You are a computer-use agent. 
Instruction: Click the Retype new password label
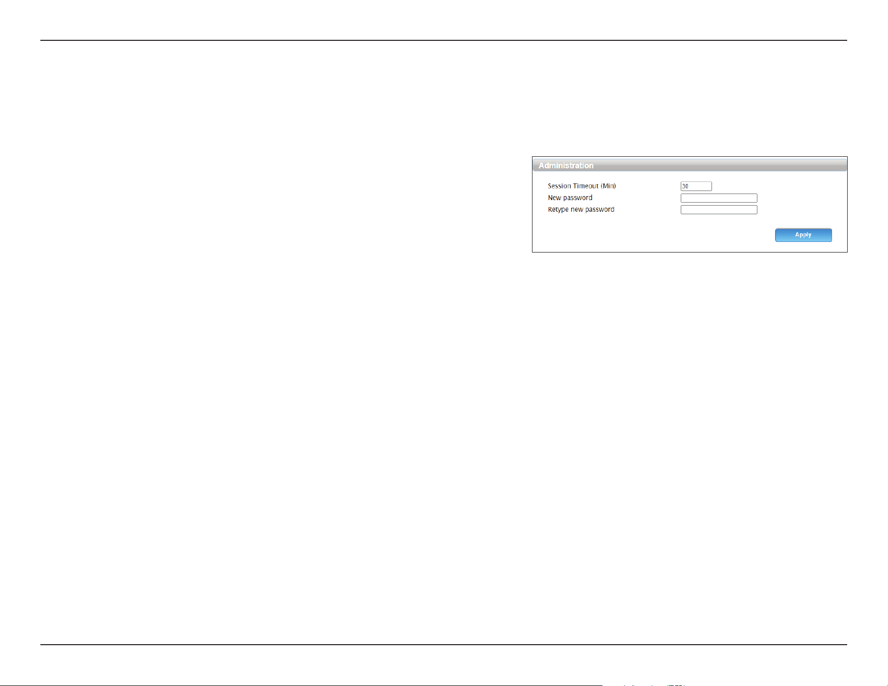(x=581, y=210)
